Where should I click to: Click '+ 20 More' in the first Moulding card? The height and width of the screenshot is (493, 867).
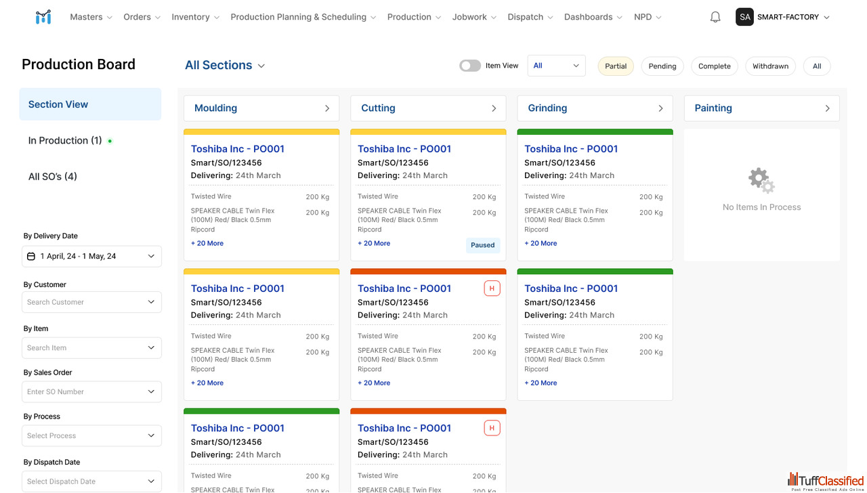point(207,243)
